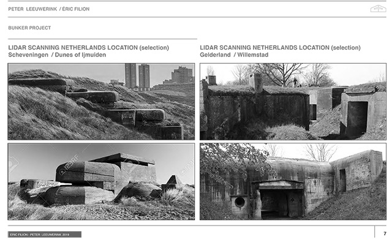This screenshot has height=239, width=392.
Task: Click the 'Scheveningen / Dunes of Ijmuiden' subtitle
Action: pos(57,55)
